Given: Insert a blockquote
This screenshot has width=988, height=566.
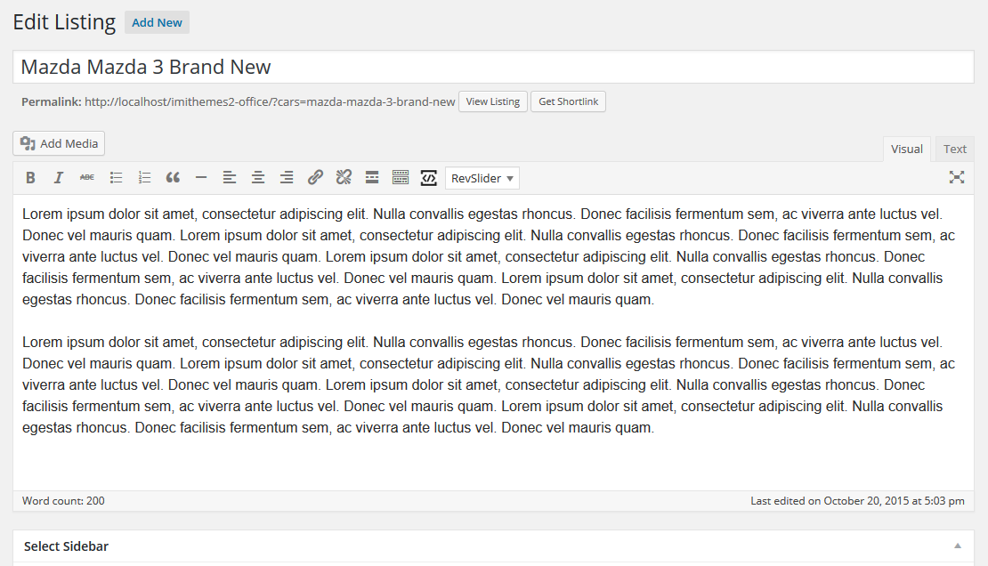Looking at the screenshot, I should (173, 178).
